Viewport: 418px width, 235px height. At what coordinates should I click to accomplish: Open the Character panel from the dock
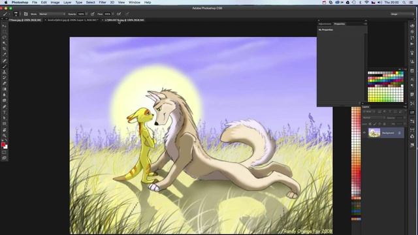[412, 80]
